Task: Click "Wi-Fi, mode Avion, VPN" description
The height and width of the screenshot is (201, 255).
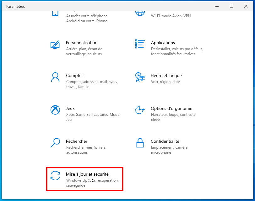Action: (171, 16)
